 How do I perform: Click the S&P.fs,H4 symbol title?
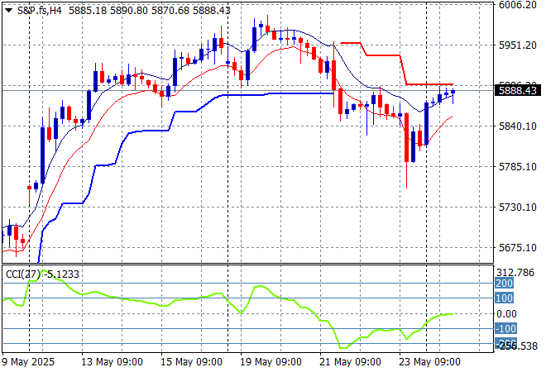coord(38,10)
